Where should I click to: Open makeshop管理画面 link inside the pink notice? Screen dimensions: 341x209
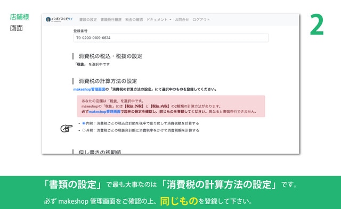click(104, 112)
